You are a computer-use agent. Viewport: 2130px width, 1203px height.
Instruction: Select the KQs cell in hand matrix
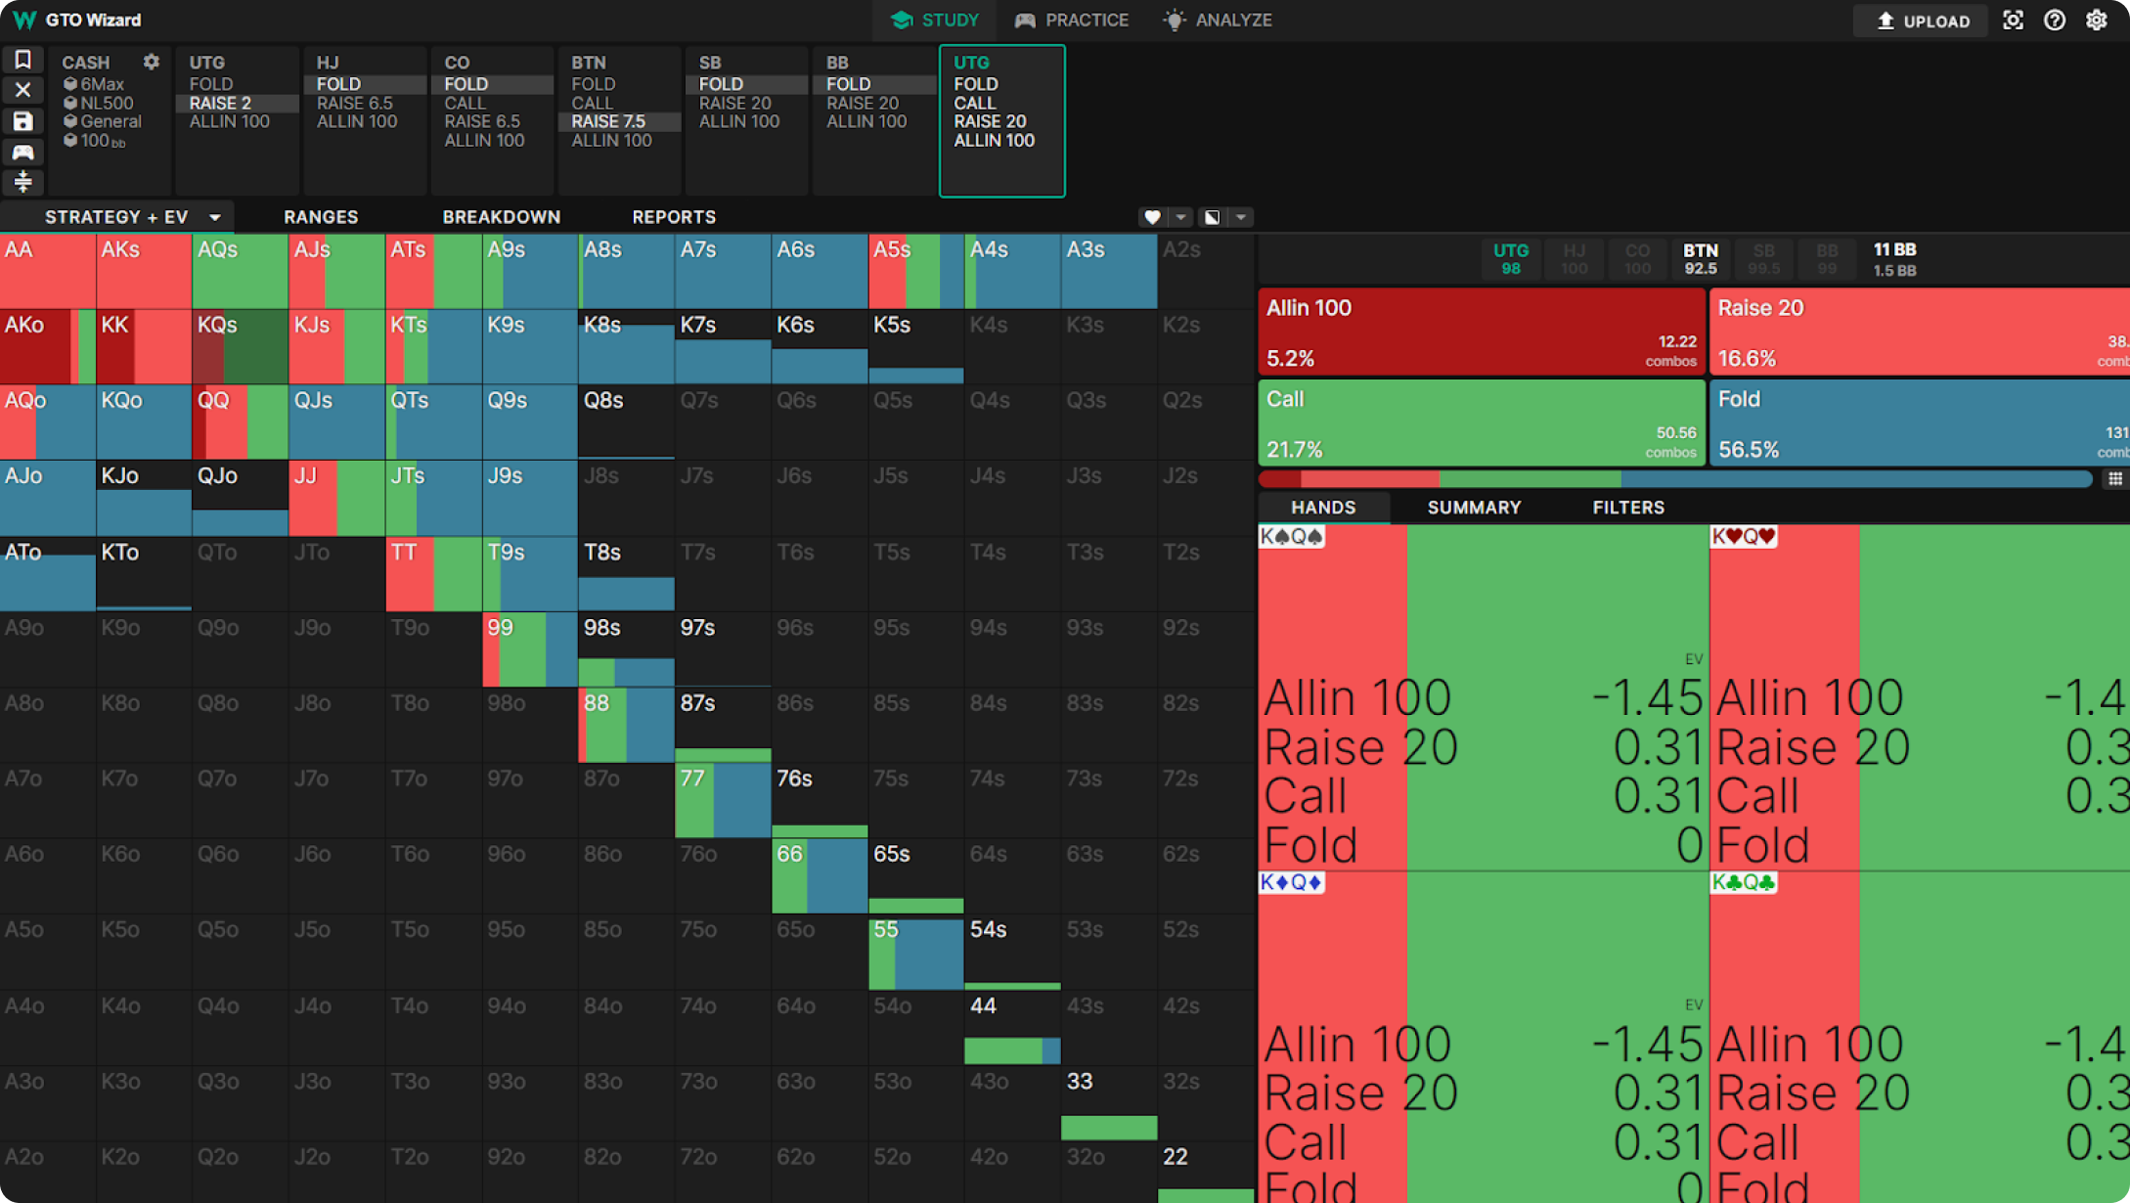click(240, 347)
